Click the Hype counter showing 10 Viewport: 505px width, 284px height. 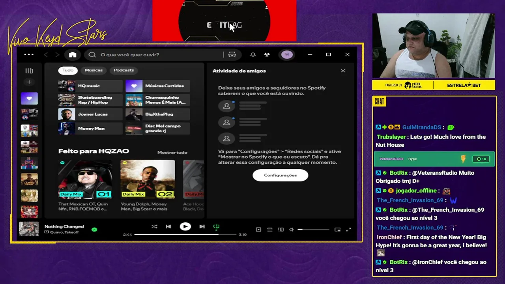click(x=481, y=159)
